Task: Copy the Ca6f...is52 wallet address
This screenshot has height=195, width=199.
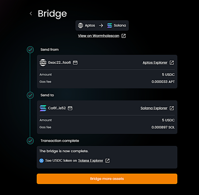Action: click(70, 108)
